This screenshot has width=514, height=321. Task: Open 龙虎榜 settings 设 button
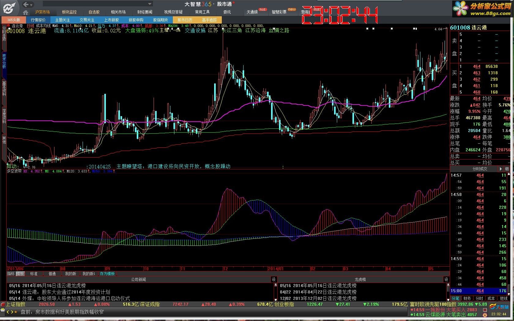pyautogui.click(x=446, y=279)
